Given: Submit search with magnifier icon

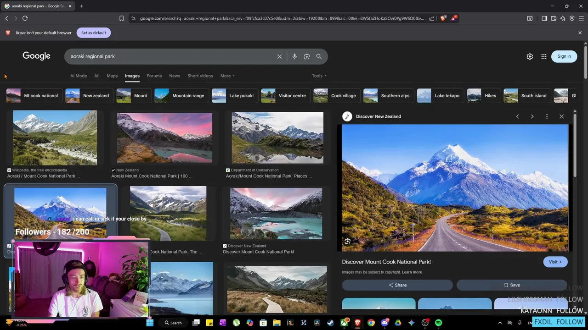Looking at the screenshot, I should click(319, 56).
